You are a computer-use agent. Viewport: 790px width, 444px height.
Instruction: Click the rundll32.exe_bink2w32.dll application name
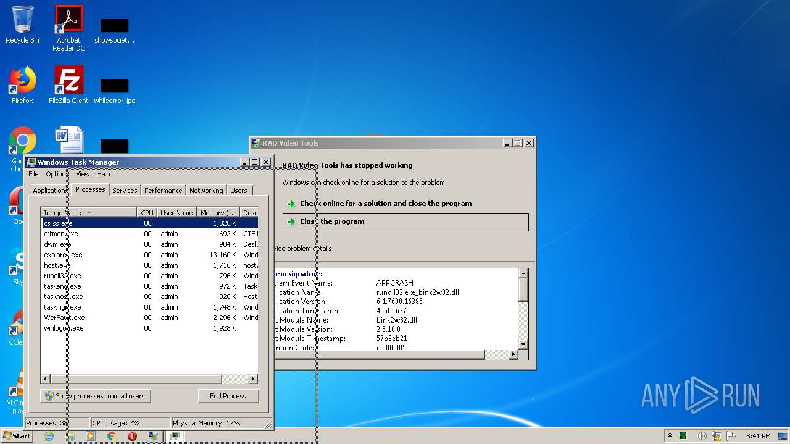(418, 292)
